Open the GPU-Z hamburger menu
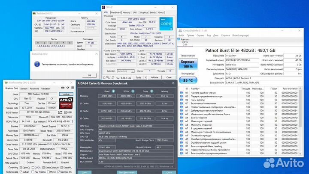The height and width of the screenshot is (174, 309). click(x=73, y=88)
